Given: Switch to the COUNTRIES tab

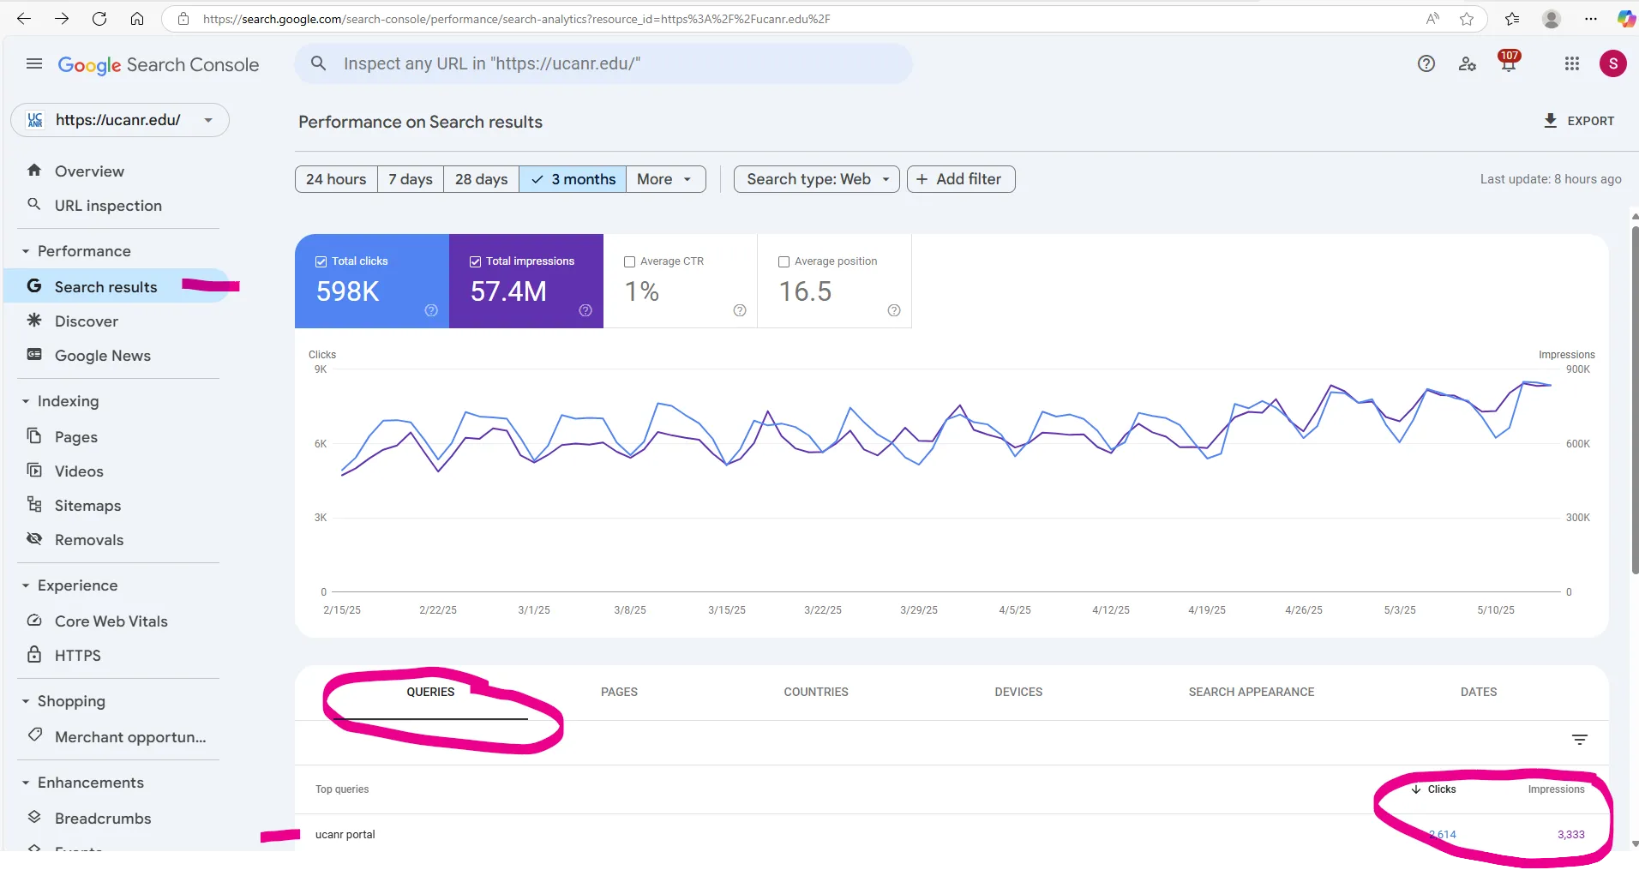Looking at the screenshot, I should click(815, 692).
